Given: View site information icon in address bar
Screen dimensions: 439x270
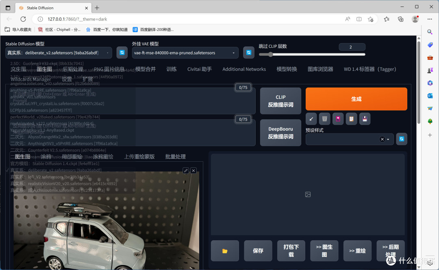Looking at the screenshot, I should (40, 19).
